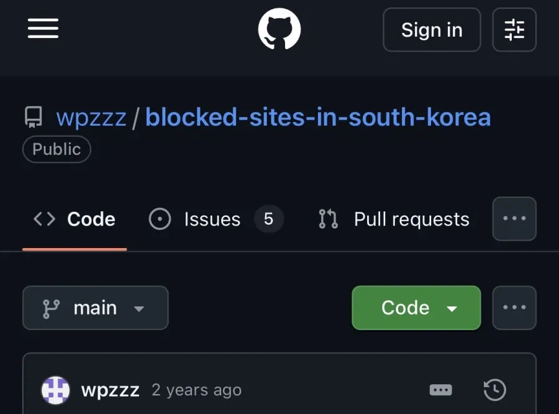Screen dimensions: 559x414
Task: Open blocked-sites-in-south-korea repository link
Action: [318, 117]
